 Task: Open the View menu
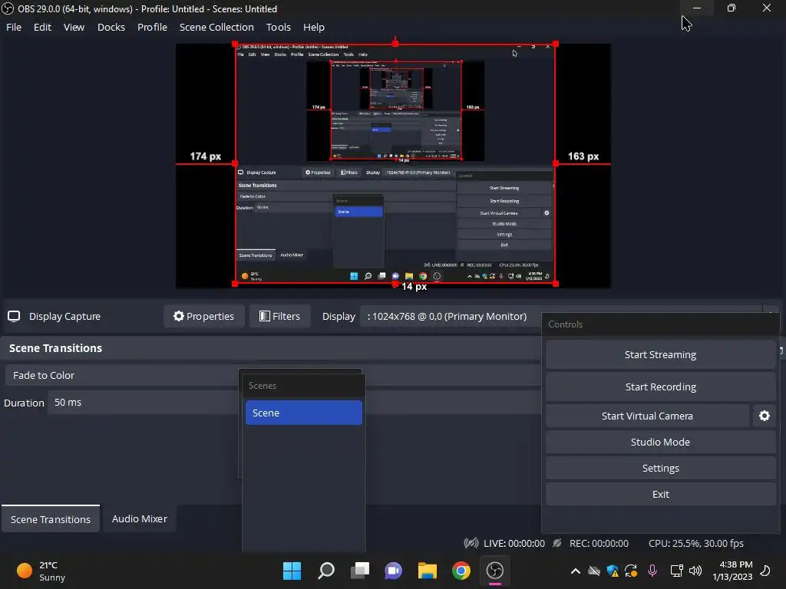[x=74, y=27]
